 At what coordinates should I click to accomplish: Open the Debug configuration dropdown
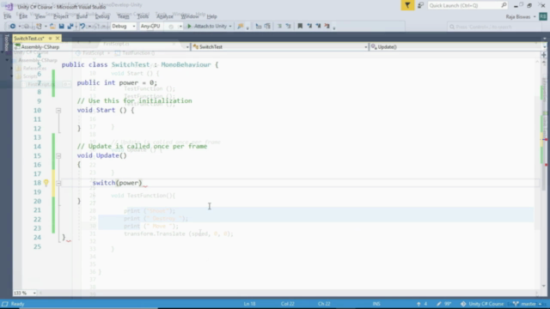pos(124,27)
